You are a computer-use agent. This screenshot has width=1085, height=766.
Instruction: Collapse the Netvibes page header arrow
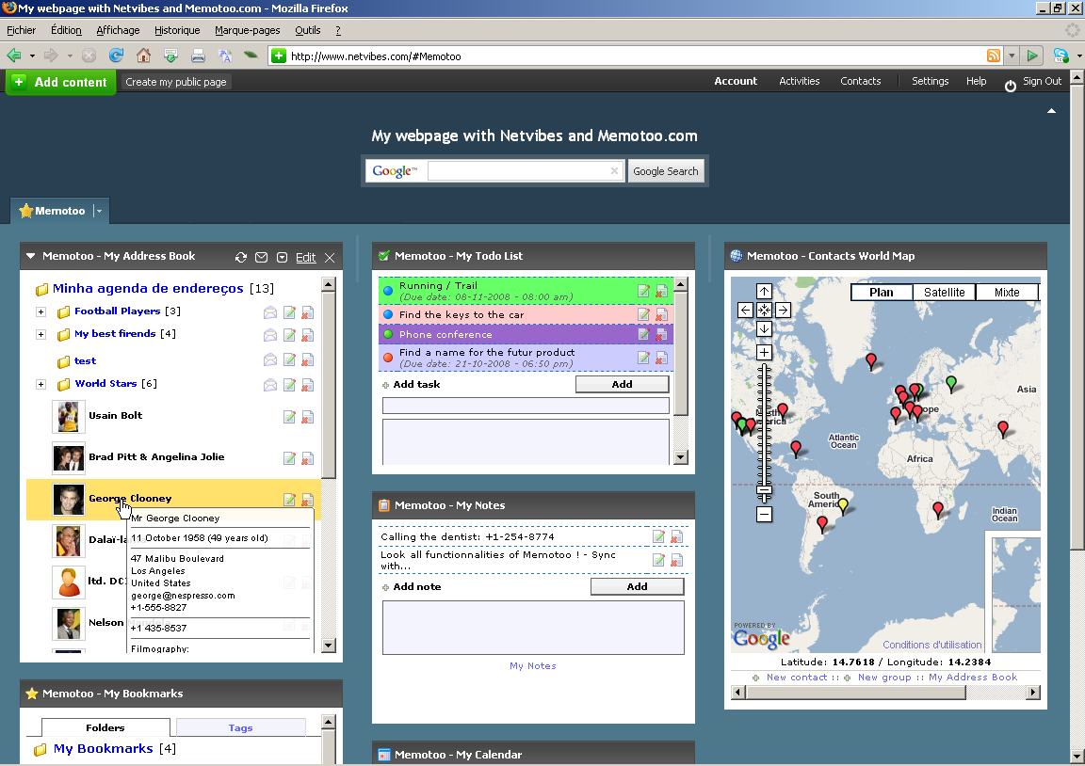1051,111
